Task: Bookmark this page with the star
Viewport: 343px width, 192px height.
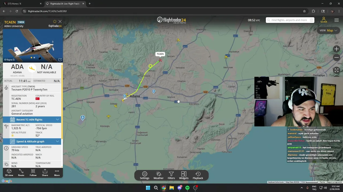Action: pos(304,11)
